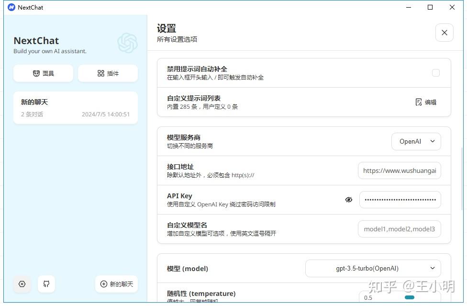Expand the gpt-3.5-turbo model dropdown
Viewport: 467px width, 306px height.
coord(371,269)
